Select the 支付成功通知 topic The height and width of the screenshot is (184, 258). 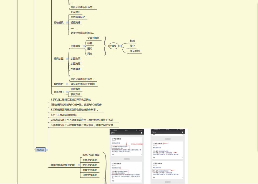click(90, 165)
